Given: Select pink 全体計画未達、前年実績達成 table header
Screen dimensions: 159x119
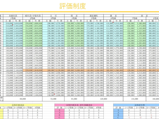Looking at the screenshot, I should (79, 105).
